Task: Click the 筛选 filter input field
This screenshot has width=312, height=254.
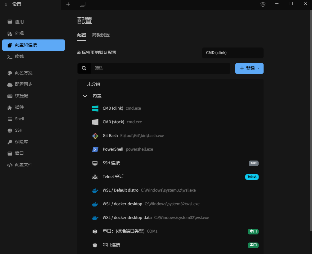Action: [x=160, y=68]
